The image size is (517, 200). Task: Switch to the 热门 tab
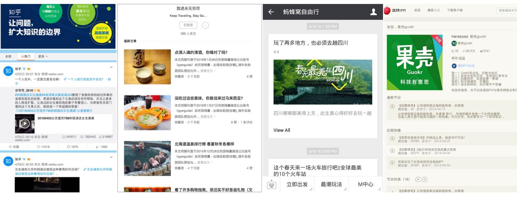pos(26,56)
